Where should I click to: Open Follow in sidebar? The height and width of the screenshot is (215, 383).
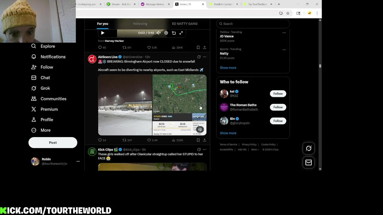(x=42, y=67)
